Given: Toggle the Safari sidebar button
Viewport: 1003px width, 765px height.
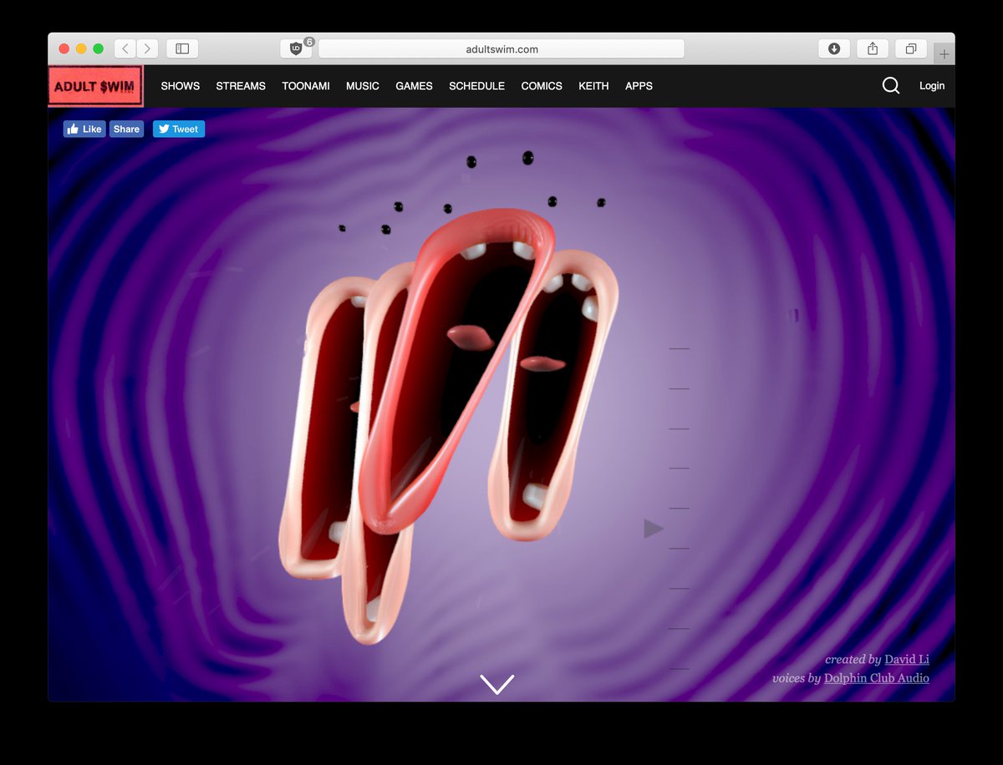Looking at the screenshot, I should 182,48.
